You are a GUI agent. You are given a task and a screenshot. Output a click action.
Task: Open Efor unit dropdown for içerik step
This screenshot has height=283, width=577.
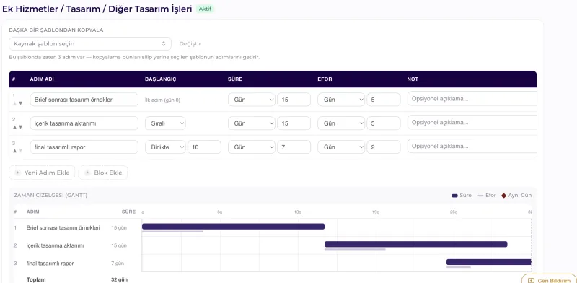pos(341,123)
